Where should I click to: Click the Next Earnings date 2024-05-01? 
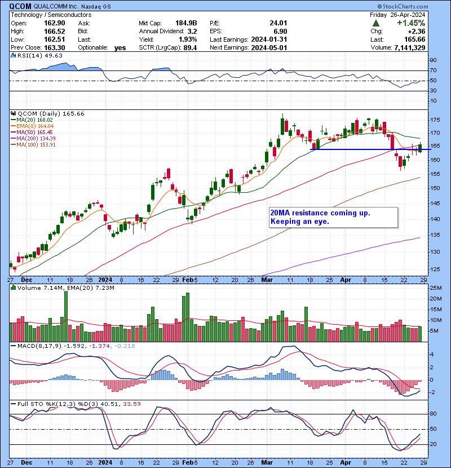click(269, 48)
